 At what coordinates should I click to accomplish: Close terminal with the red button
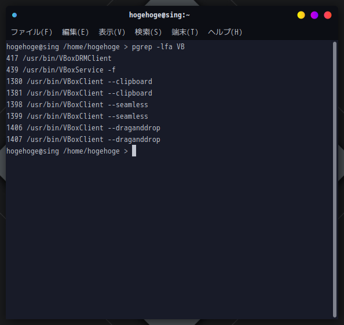point(328,15)
